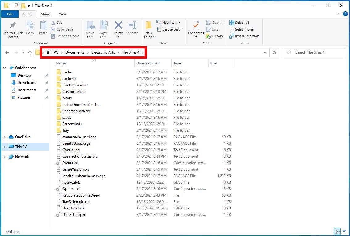Click the Help question mark icon

pos(345,14)
